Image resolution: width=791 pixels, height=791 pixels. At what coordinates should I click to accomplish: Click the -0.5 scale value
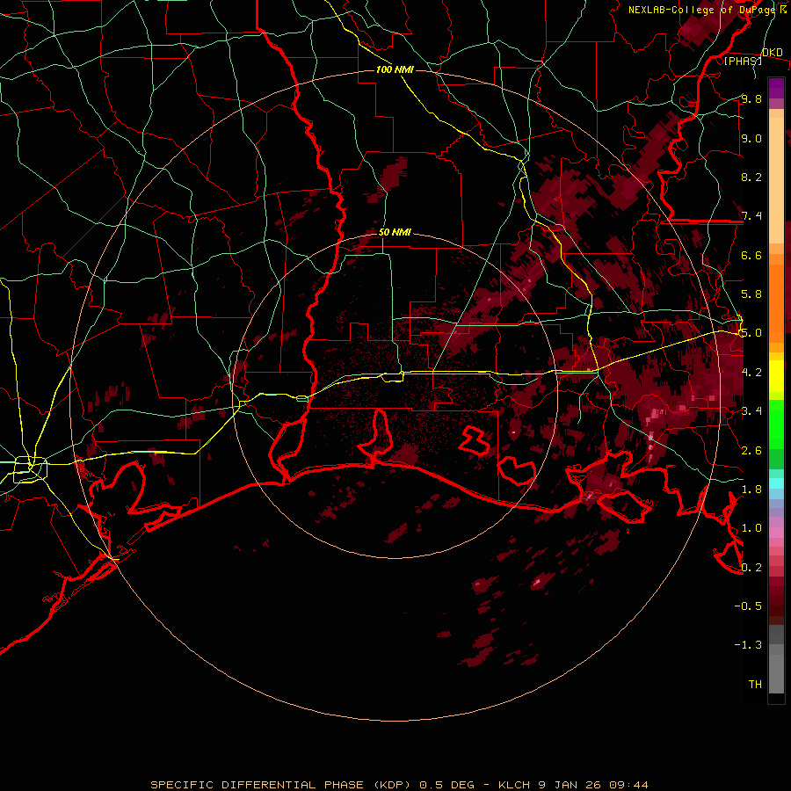[748, 606]
